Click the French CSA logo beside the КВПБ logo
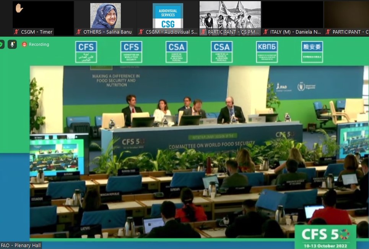This screenshot has width=369, height=249. point(222,52)
